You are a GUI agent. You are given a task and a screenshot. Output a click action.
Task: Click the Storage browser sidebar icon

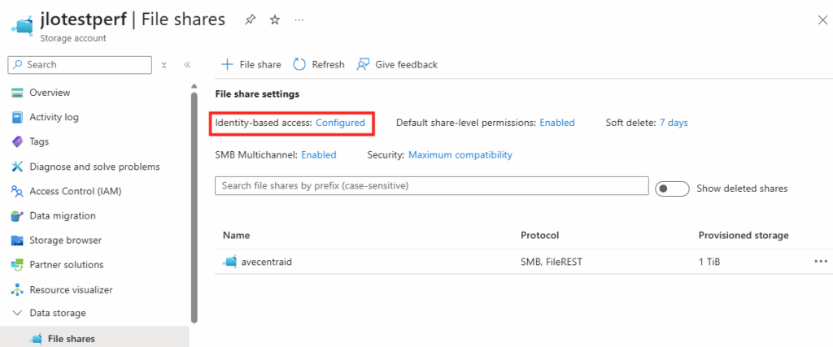click(17, 241)
